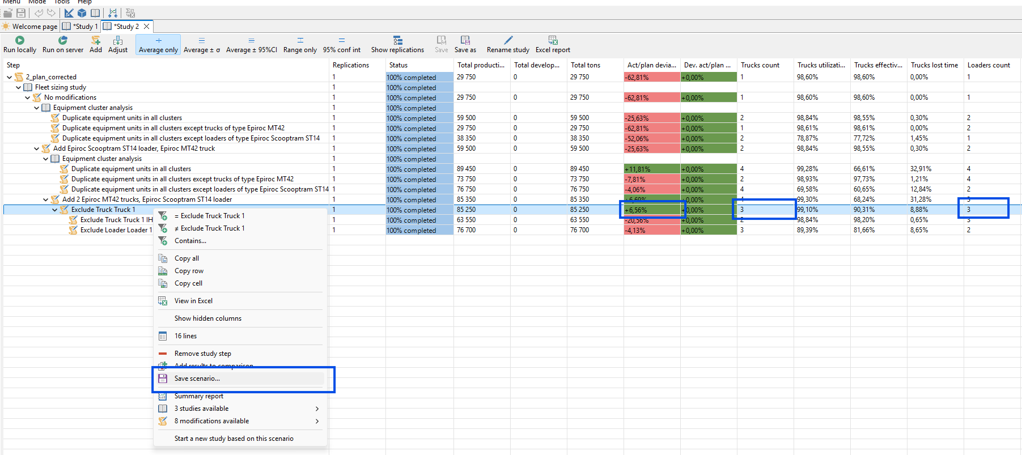The height and width of the screenshot is (455, 1022).
Task: Click the floppy disk save icon
Action: pyautogui.click(x=21, y=12)
